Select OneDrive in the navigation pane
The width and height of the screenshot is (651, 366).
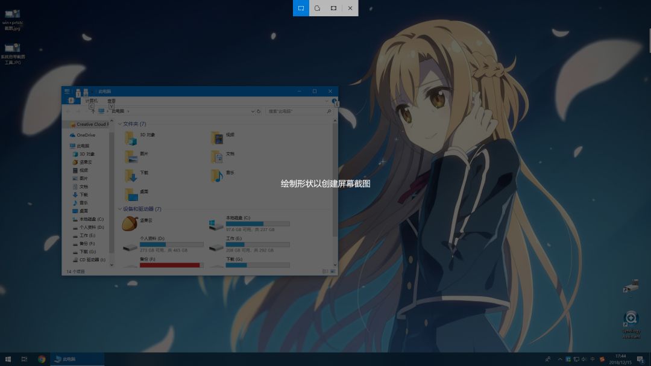(83, 135)
